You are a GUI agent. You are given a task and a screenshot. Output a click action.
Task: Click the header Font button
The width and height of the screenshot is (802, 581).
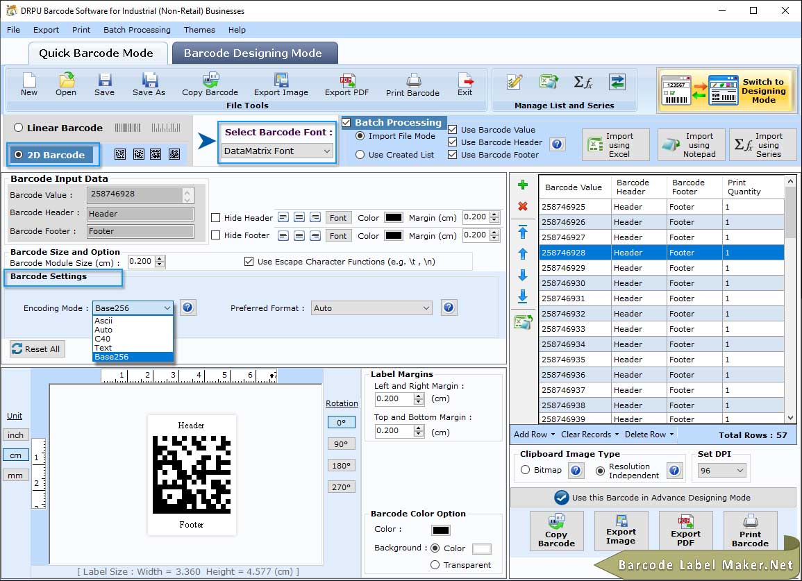[x=338, y=218]
